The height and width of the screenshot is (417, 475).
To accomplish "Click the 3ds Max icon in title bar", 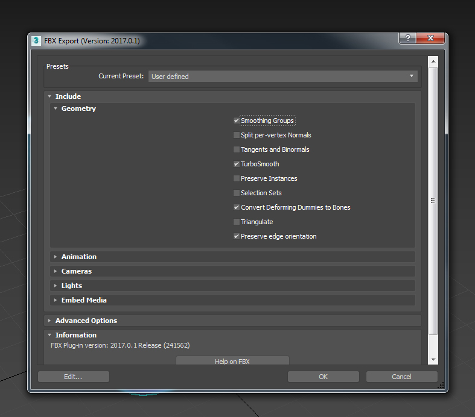I will (36, 41).
